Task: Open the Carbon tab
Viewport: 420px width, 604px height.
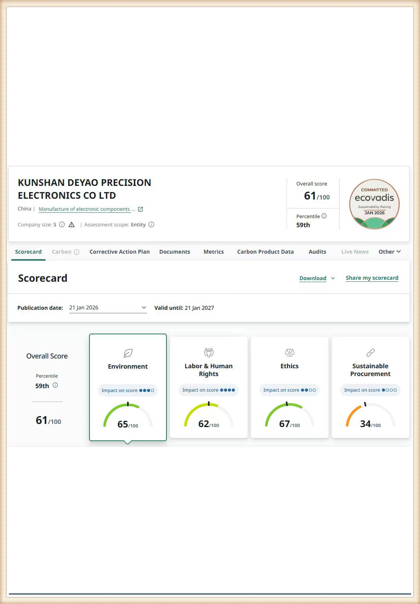Action: 61,252
